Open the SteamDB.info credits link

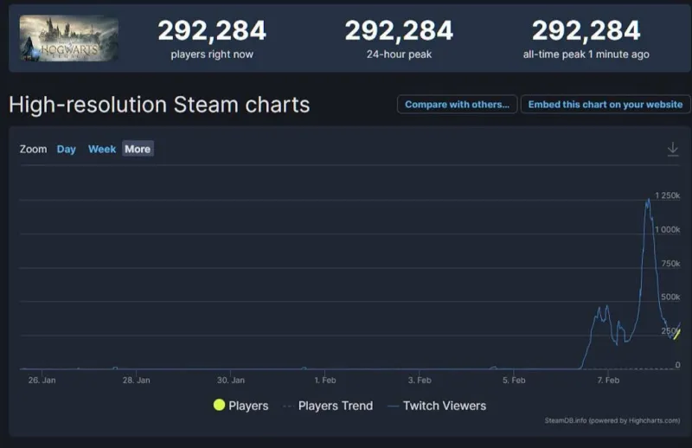(612, 420)
